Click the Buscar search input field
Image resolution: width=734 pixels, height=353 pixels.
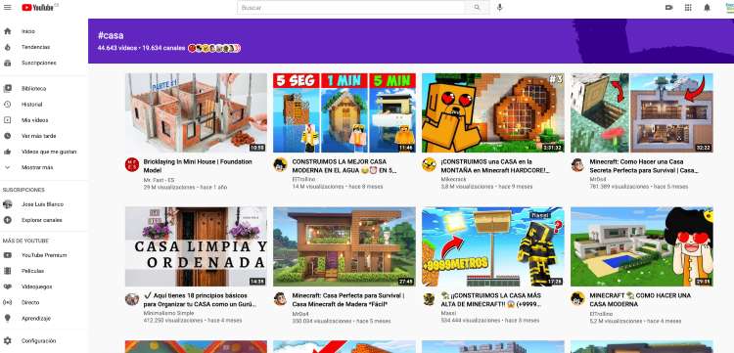351,8
